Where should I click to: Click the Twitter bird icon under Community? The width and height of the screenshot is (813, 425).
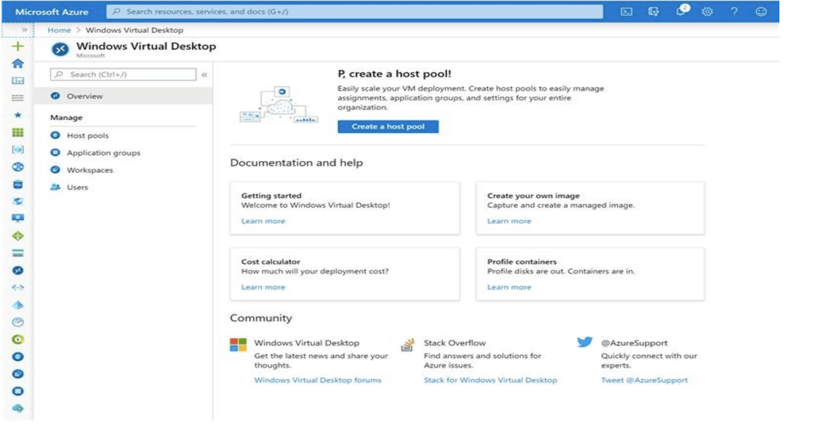click(x=585, y=342)
